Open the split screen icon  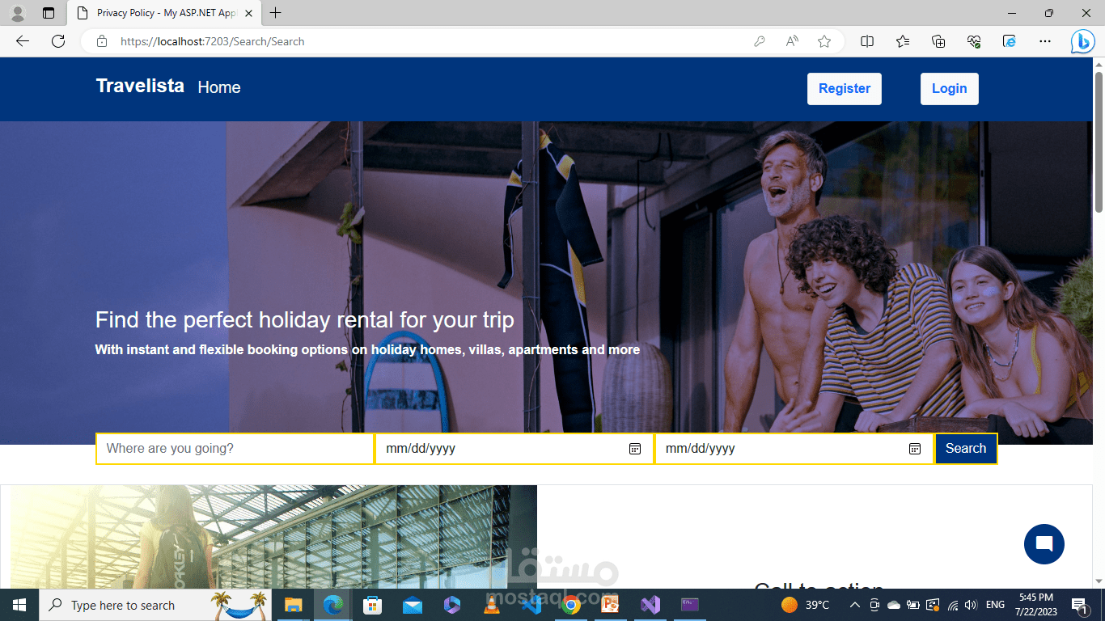coord(867,41)
